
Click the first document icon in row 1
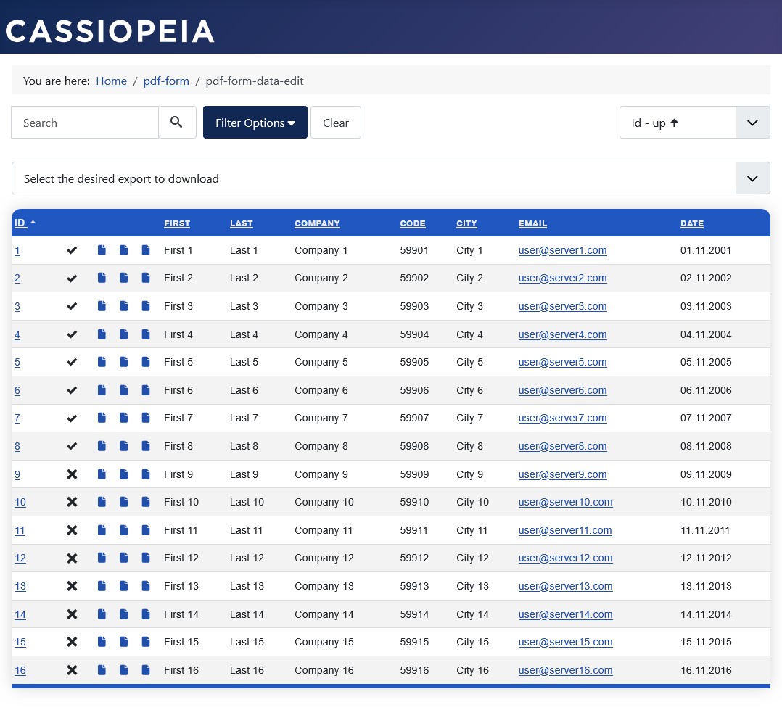coord(102,250)
